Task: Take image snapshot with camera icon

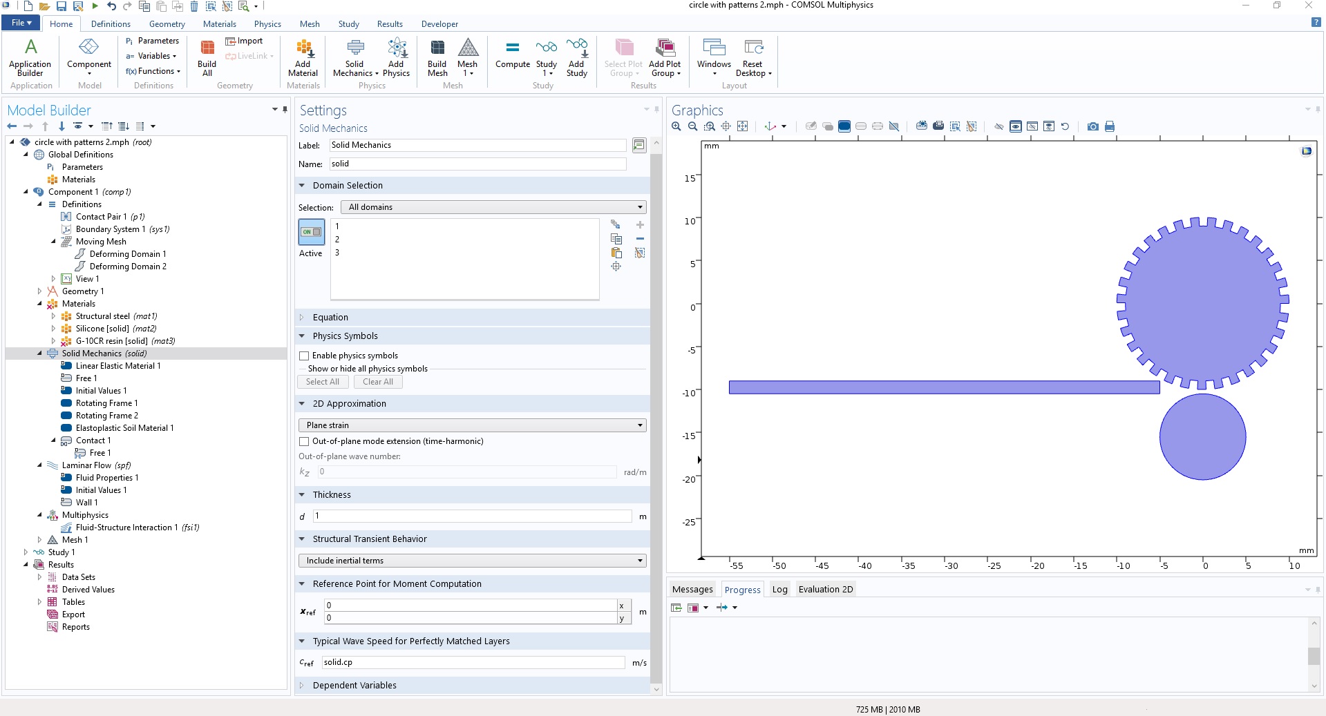Action: pos(1092,126)
